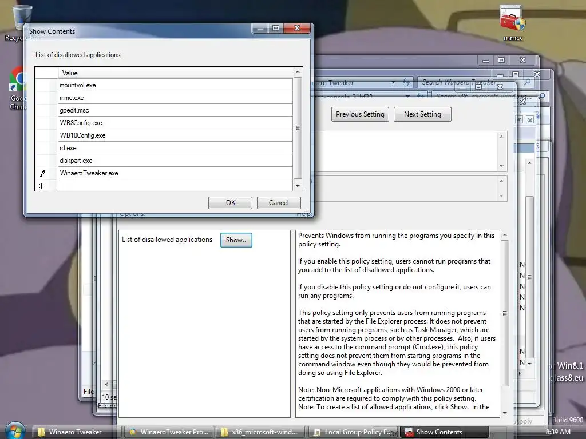
Task: Click the Show... button for disallowed applications
Action: coord(236,240)
